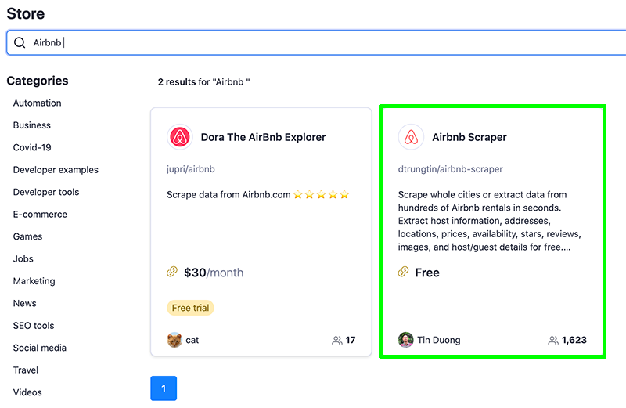
Task: Click the coin icon beside $30/month
Action: (172, 272)
